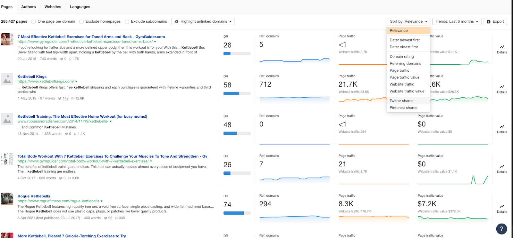Click Ref. domains trend chart for Kettlebell Kings
Viewport: 513px width, 238px height.
294,99
